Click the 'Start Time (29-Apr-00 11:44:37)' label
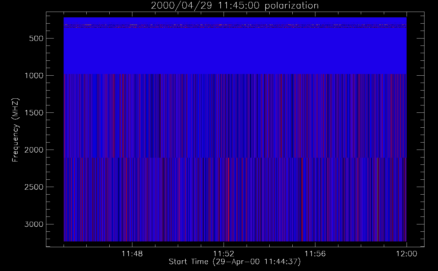Viewport: 438px width, 271px height. [235, 262]
